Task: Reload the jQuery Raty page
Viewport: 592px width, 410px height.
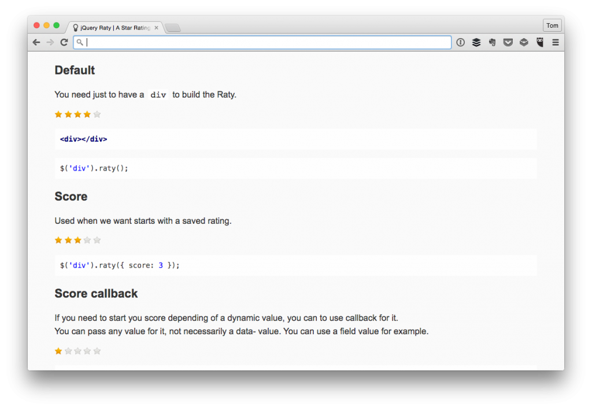Action: (x=64, y=42)
